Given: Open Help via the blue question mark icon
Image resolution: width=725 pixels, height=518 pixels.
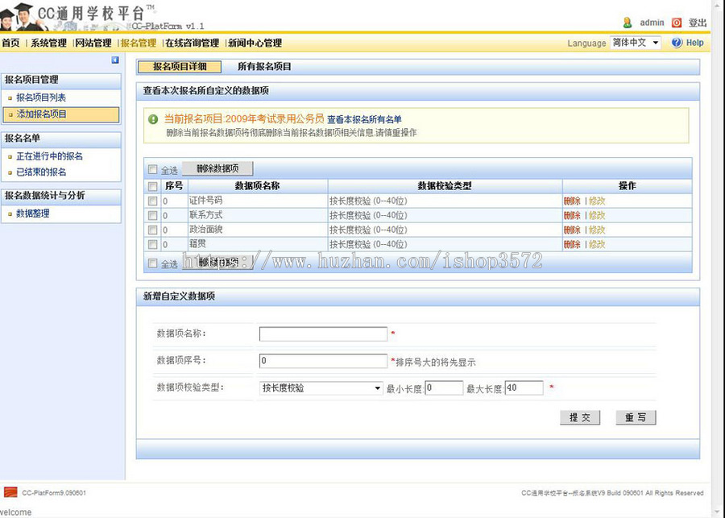Looking at the screenshot, I should (x=677, y=43).
